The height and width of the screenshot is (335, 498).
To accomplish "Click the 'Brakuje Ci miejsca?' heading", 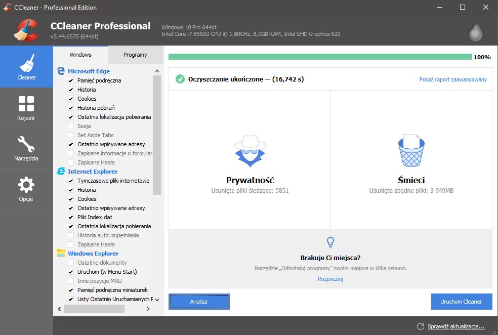I will point(330,258).
